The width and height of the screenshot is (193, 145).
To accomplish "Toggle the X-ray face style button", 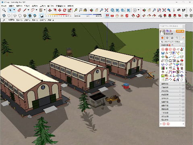I will pyautogui.click(x=4, y=16).
